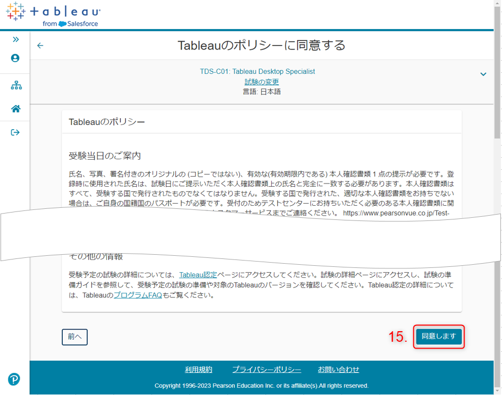Click the Pearson logo icon
This screenshot has height=395, width=502.
click(x=14, y=379)
